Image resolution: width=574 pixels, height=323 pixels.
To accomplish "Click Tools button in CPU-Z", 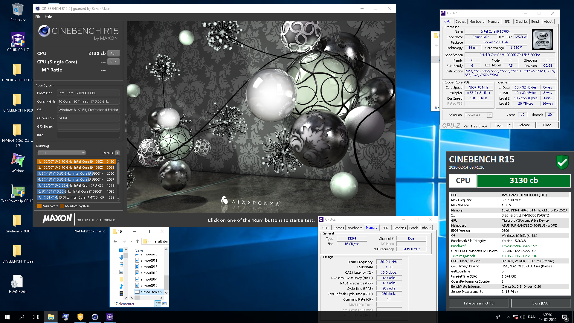I will [499, 125].
